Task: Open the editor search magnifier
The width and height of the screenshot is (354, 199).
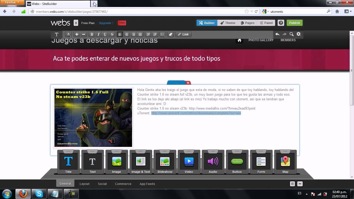Action: (291, 34)
